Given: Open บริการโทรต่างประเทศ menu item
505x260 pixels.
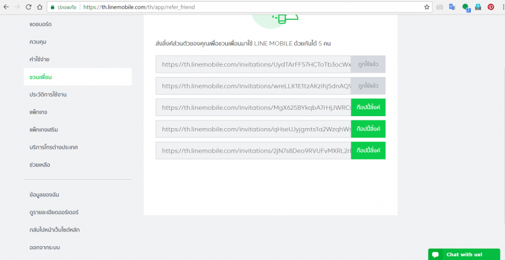Looking at the screenshot, I should click(x=54, y=147).
